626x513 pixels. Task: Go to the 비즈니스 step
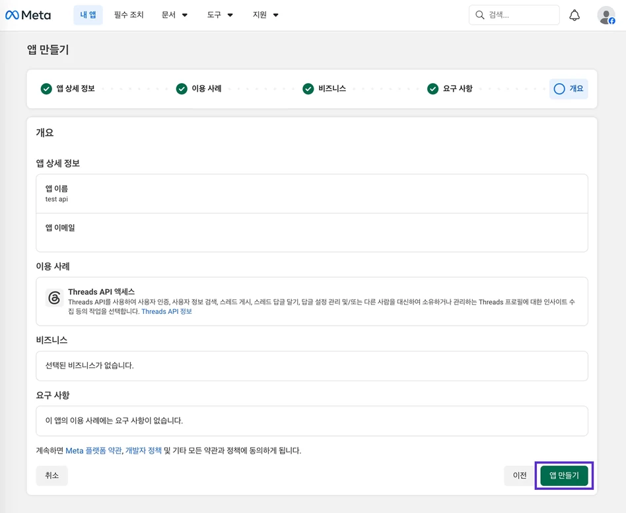coord(332,88)
